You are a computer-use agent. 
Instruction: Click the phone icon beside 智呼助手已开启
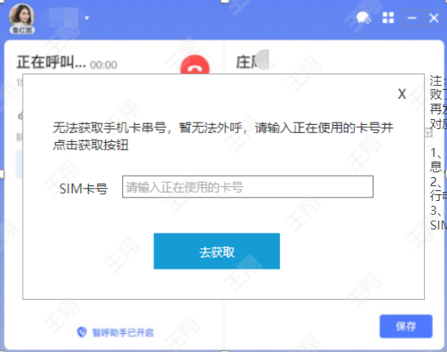[x=82, y=332]
